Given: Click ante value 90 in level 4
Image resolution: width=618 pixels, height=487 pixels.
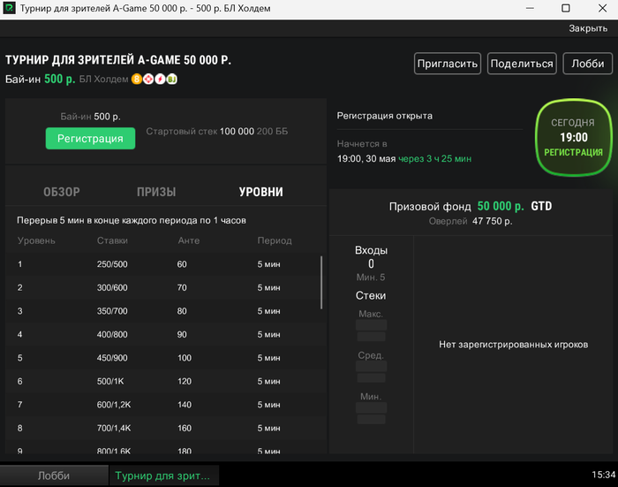Looking at the screenshot, I should click(182, 335).
